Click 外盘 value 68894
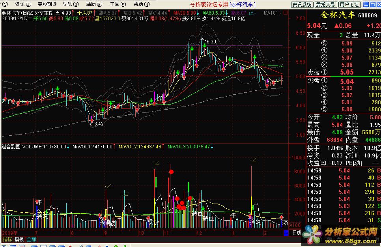Screen dimensions: 381x247 (335, 140)
